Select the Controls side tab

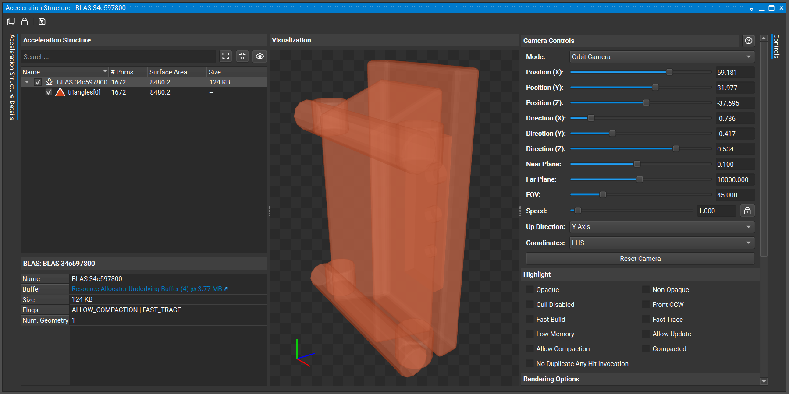pos(776,46)
